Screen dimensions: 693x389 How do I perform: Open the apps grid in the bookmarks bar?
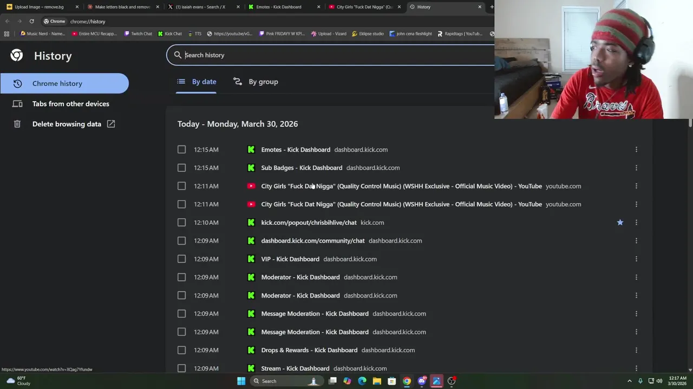pos(6,33)
